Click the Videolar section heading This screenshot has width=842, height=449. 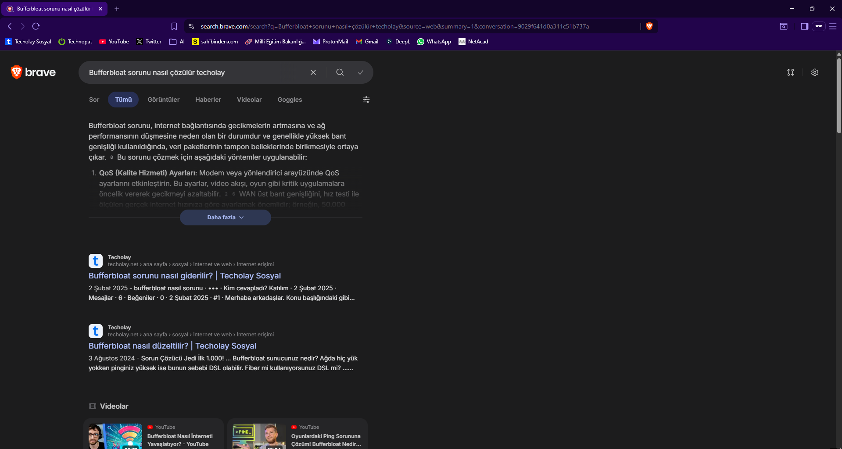(114, 406)
